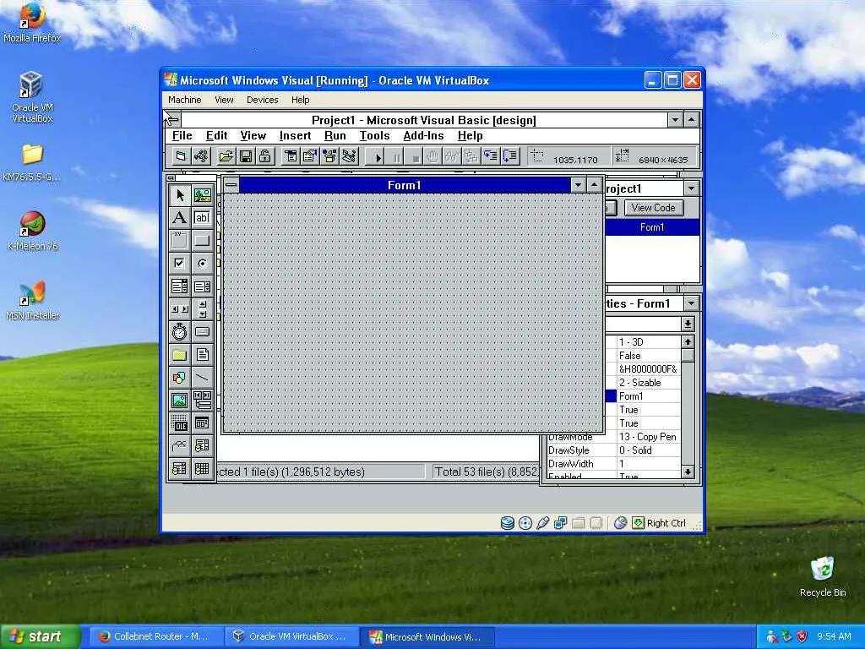Click the Properties window title down-arrow button
The image size is (865, 649).
click(x=691, y=303)
